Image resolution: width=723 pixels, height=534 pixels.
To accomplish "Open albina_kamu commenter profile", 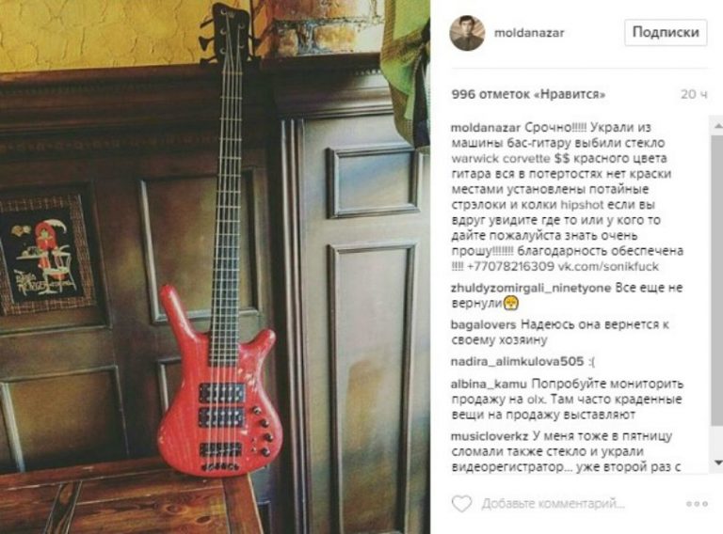I will (489, 384).
